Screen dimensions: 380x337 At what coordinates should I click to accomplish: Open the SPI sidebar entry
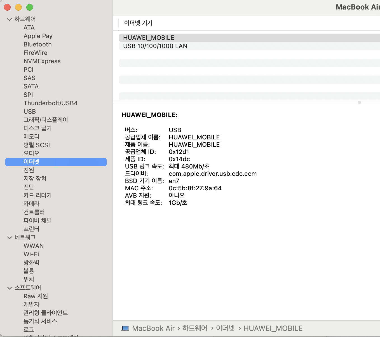click(x=28, y=95)
